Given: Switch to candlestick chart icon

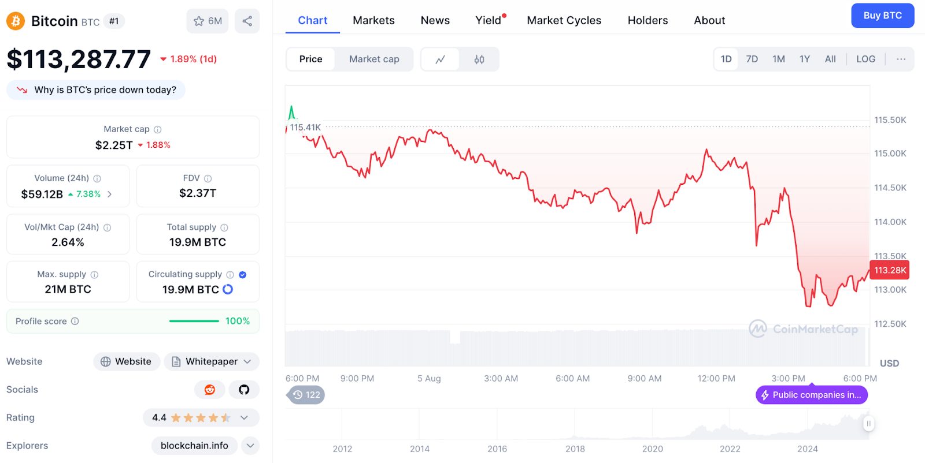Looking at the screenshot, I should point(479,59).
